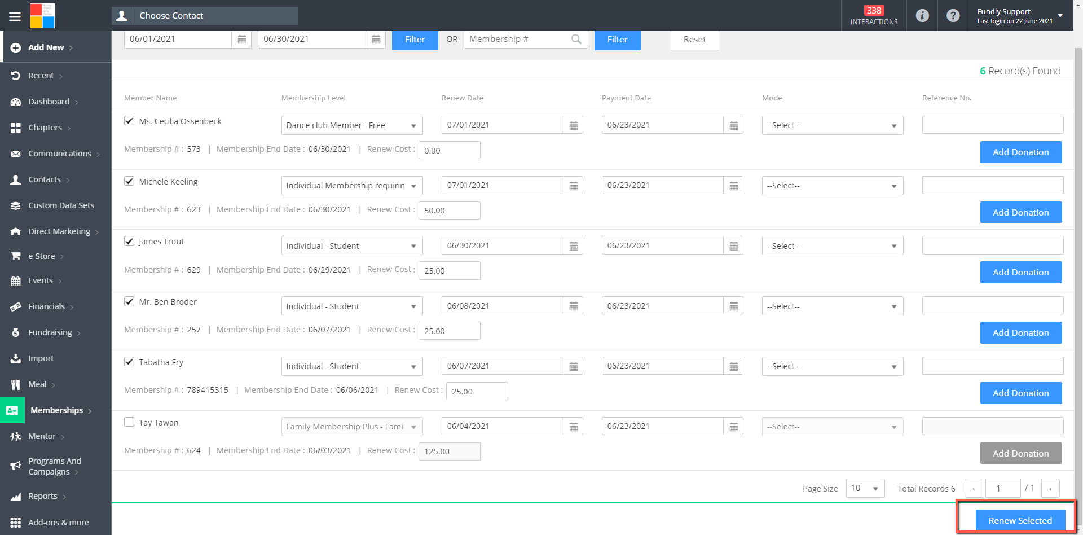Viewport: 1083px width, 535px height.
Task: Go to next page arrow in pagination
Action: 1050,488
